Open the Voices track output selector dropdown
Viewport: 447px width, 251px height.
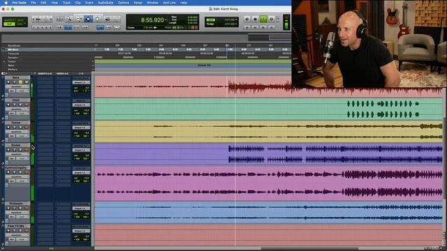[81, 128]
